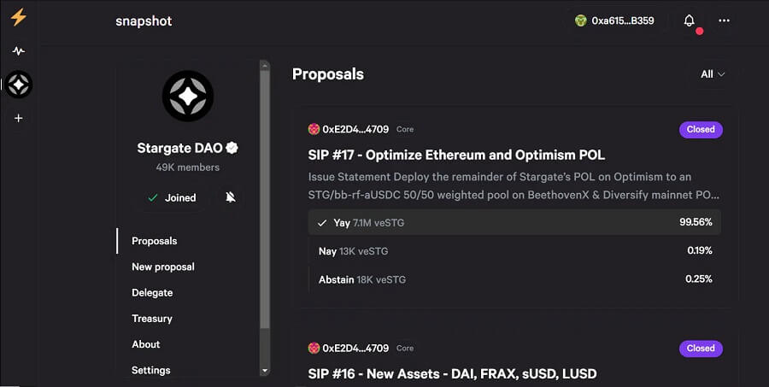Click the verified badge next to Stargate DAO

pos(232,148)
